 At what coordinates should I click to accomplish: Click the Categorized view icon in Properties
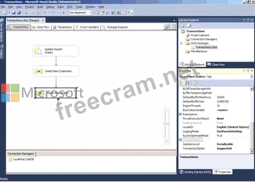point(182,83)
